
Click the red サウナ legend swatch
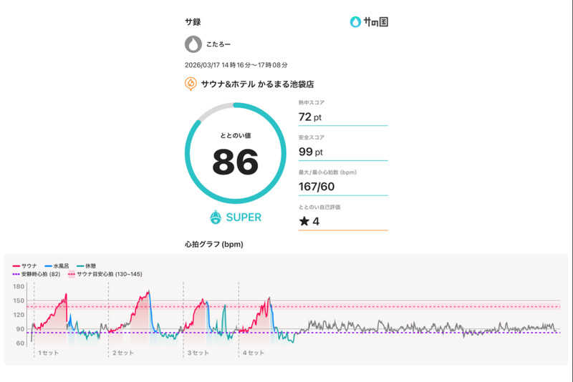(16, 266)
